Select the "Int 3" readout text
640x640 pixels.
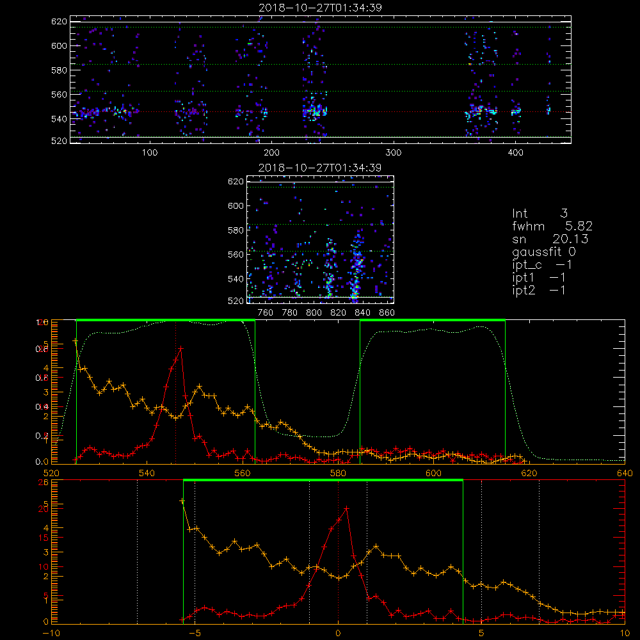[x=540, y=214]
